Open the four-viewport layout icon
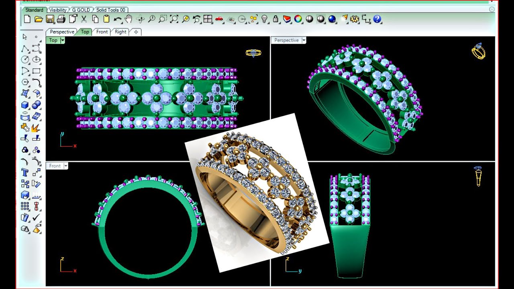This screenshot has height=289, width=514. click(x=208, y=19)
